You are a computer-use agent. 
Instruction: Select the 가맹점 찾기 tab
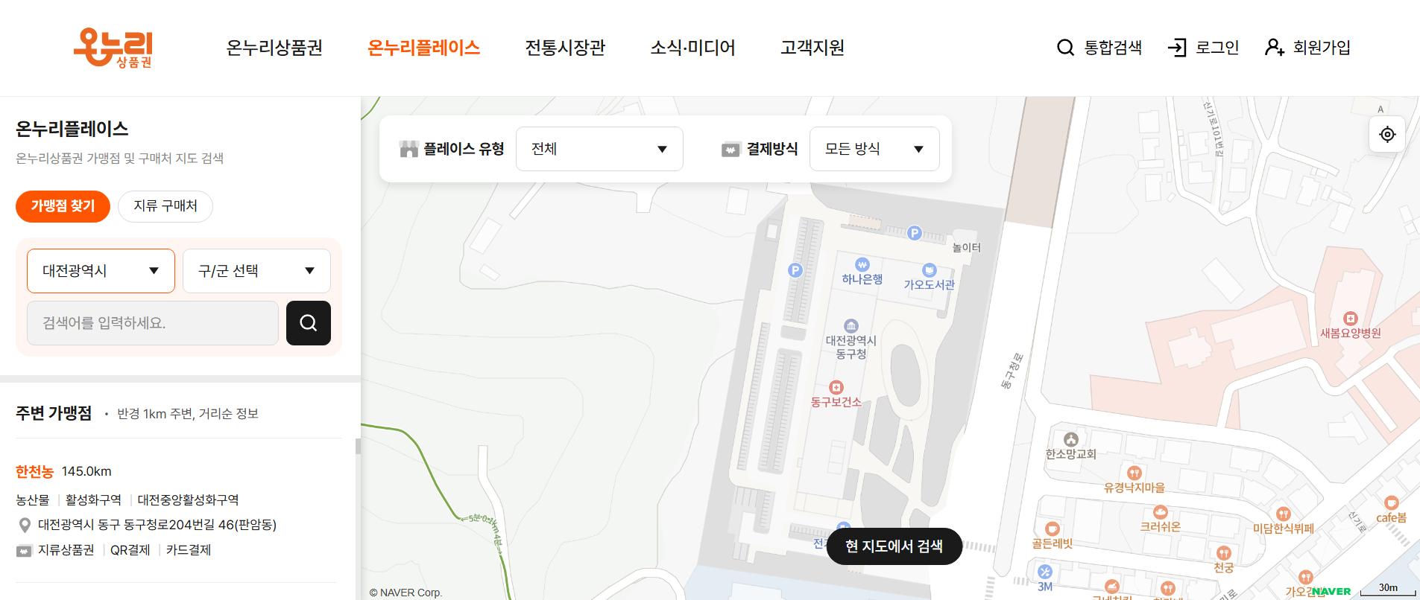(63, 206)
